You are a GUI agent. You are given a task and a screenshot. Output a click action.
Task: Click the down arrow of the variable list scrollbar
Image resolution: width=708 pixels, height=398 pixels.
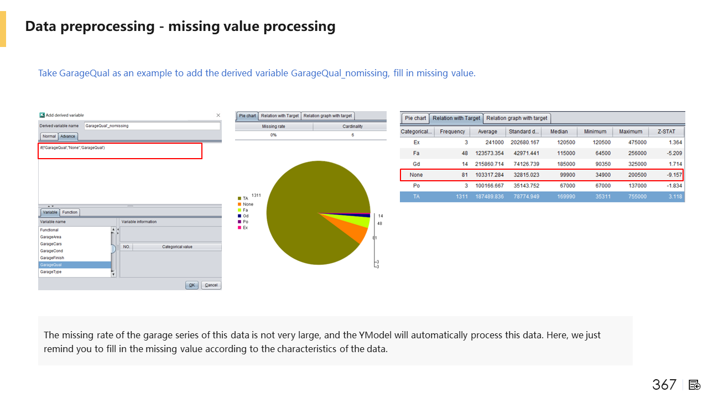pos(113,274)
